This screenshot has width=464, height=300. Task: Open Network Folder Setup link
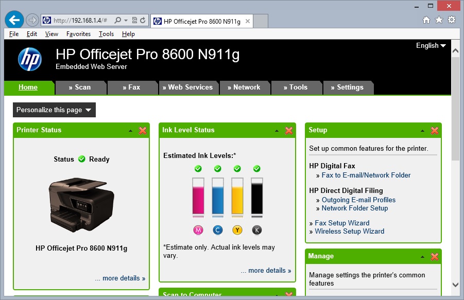(x=355, y=208)
